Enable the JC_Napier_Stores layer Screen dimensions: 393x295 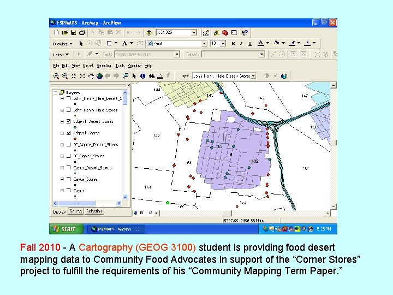pyautogui.click(x=69, y=156)
